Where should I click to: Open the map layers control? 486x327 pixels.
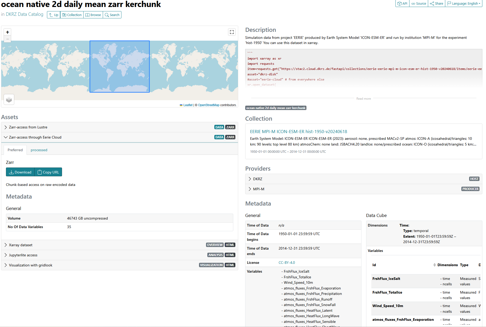(9, 99)
